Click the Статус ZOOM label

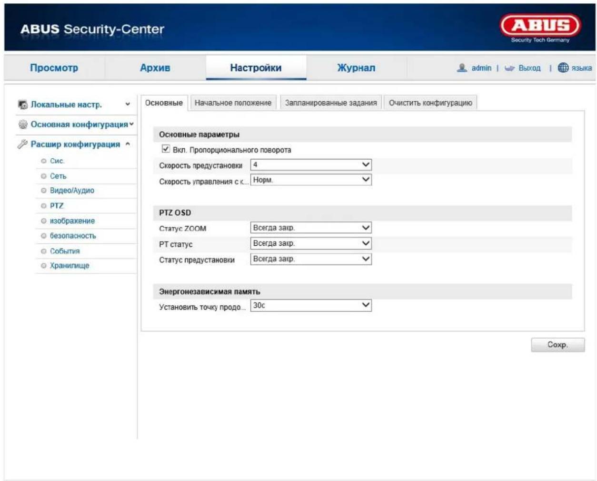(x=182, y=229)
